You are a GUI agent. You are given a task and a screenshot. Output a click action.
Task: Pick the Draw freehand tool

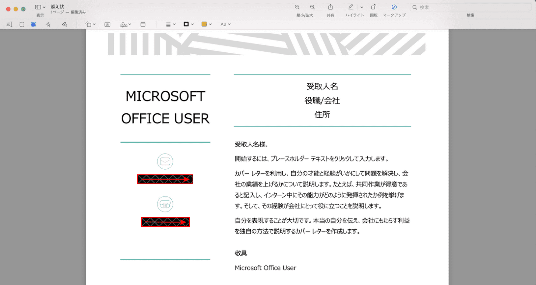64,24
